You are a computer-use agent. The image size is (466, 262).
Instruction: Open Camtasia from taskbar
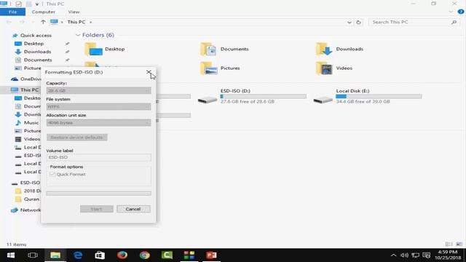pyautogui.click(x=167, y=255)
